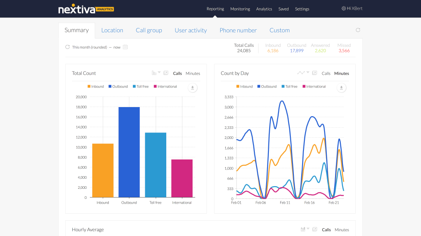Switch Hourly Average to Minutes

pyautogui.click(x=342, y=230)
